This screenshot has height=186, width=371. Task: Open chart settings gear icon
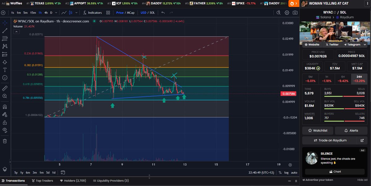point(287,13)
